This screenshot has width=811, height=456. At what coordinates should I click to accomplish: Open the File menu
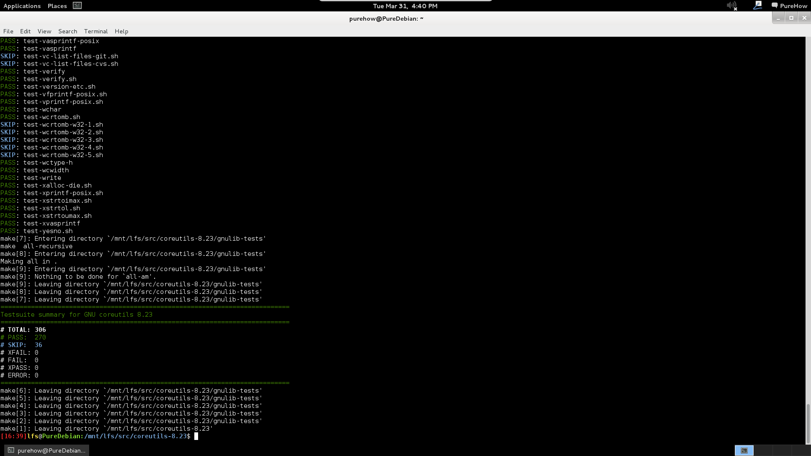click(8, 31)
